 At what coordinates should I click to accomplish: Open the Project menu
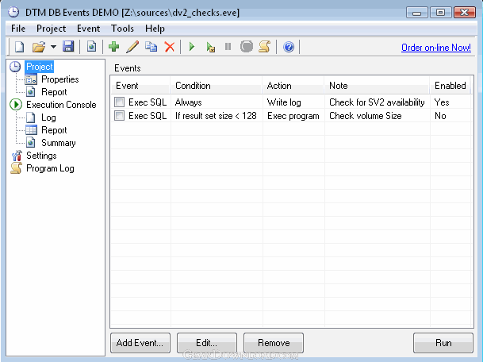coord(51,29)
